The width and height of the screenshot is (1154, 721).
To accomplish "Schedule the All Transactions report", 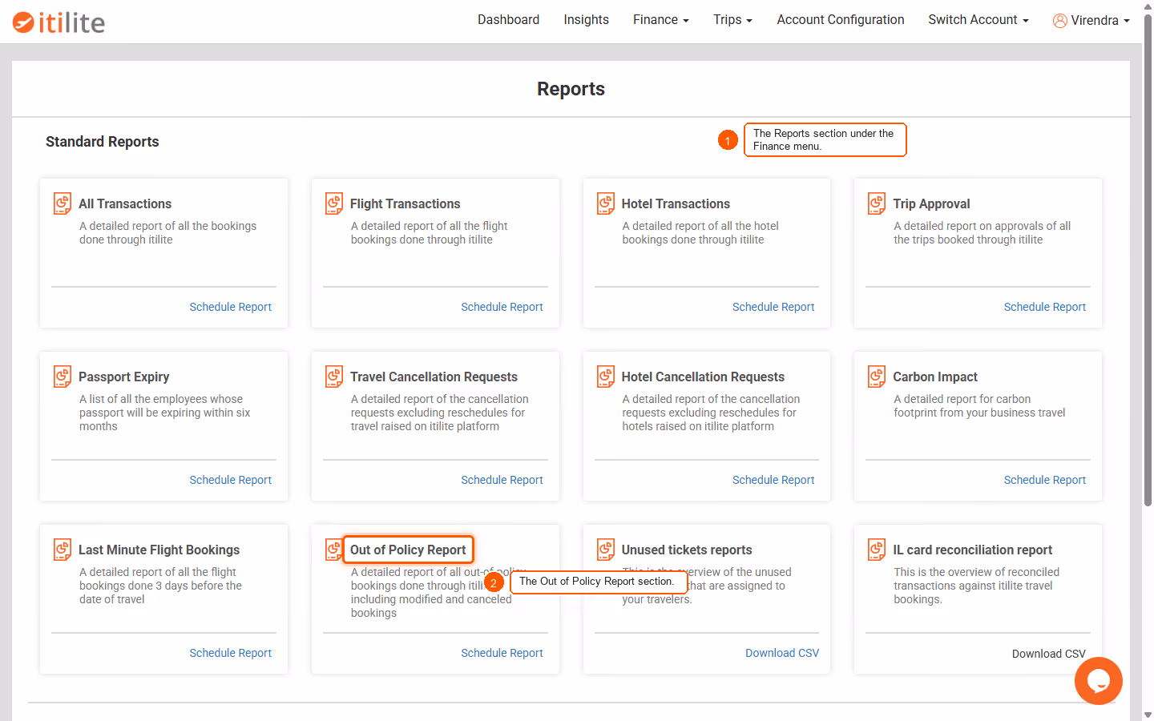I will [230, 307].
